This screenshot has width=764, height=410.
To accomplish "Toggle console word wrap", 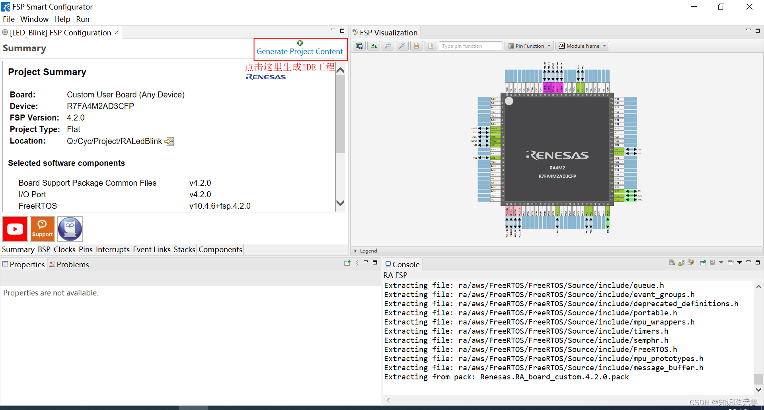I will [691, 262].
